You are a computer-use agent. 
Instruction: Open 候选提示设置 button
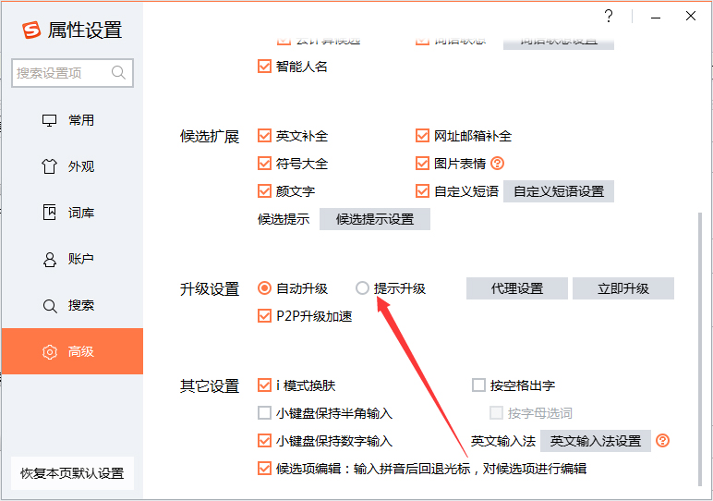click(x=375, y=219)
